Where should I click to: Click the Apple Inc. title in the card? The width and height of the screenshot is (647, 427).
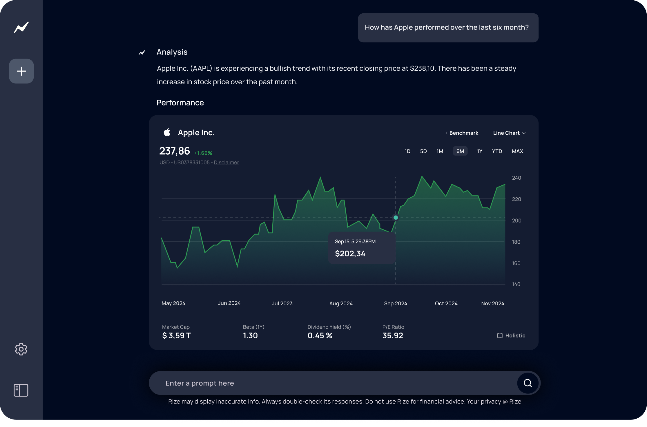tap(196, 133)
